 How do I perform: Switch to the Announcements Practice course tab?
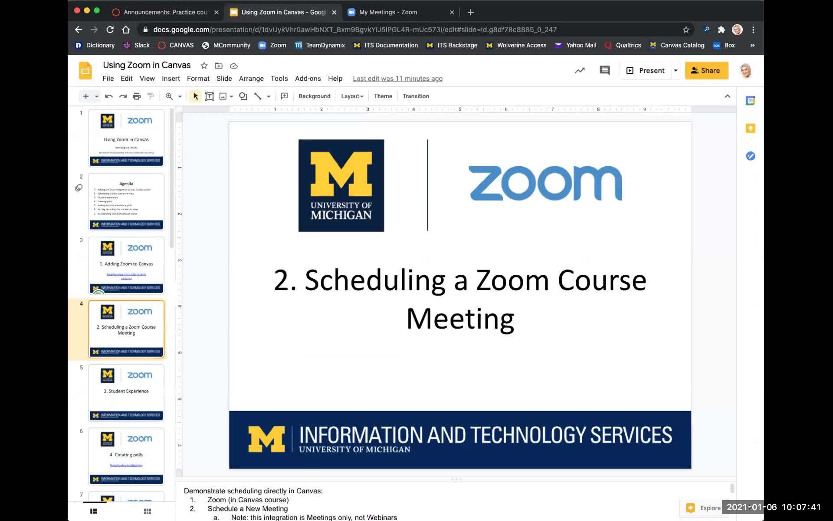[165, 12]
